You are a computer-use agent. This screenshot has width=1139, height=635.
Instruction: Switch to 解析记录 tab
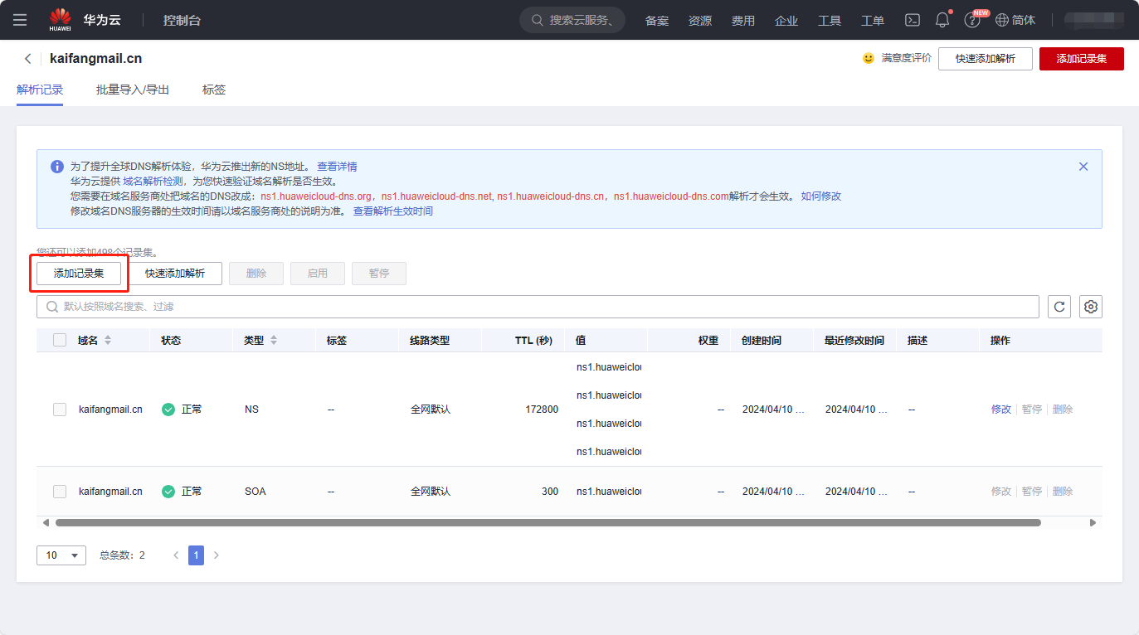click(x=40, y=90)
